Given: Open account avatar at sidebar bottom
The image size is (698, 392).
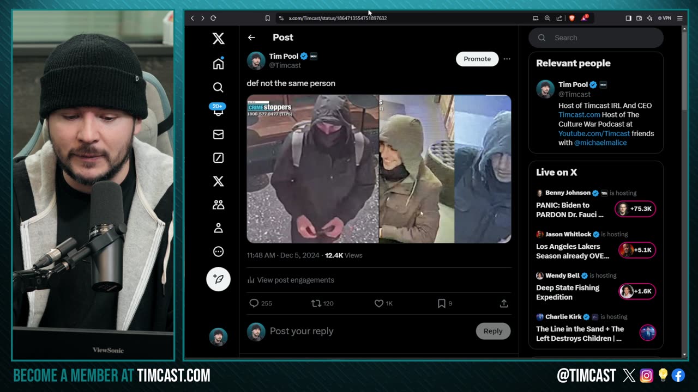Looking at the screenshot, I should 218,337.
